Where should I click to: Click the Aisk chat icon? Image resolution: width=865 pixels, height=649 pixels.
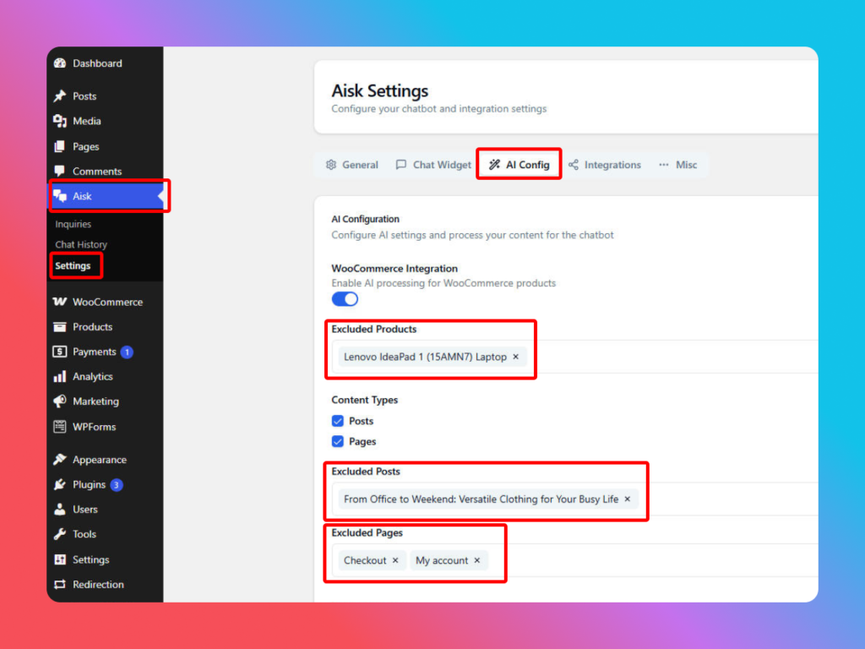click(60, 196)
